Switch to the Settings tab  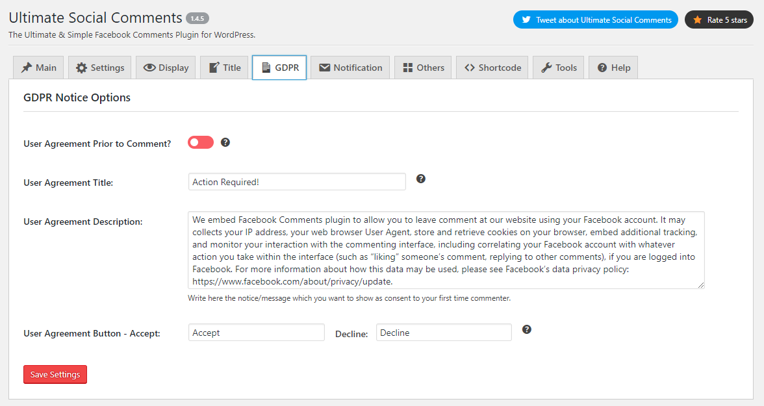pyautogui.click(x=100, y=68)
